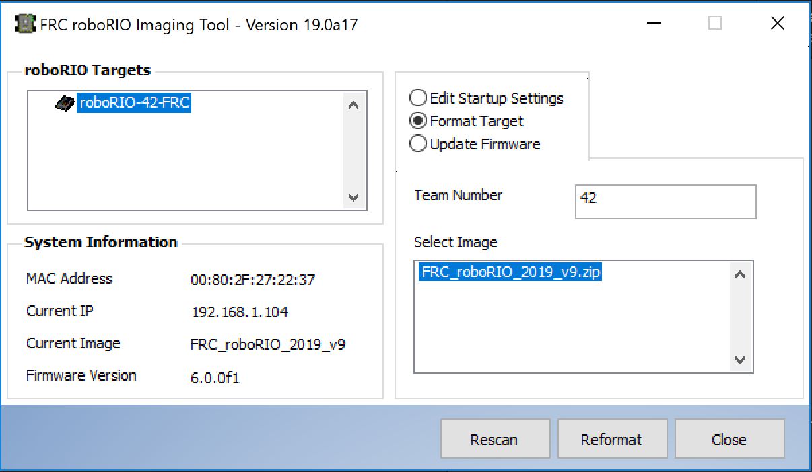Click the System Information heading
Viewport: 812px width, 472px height.
click(x=101, y=242)
